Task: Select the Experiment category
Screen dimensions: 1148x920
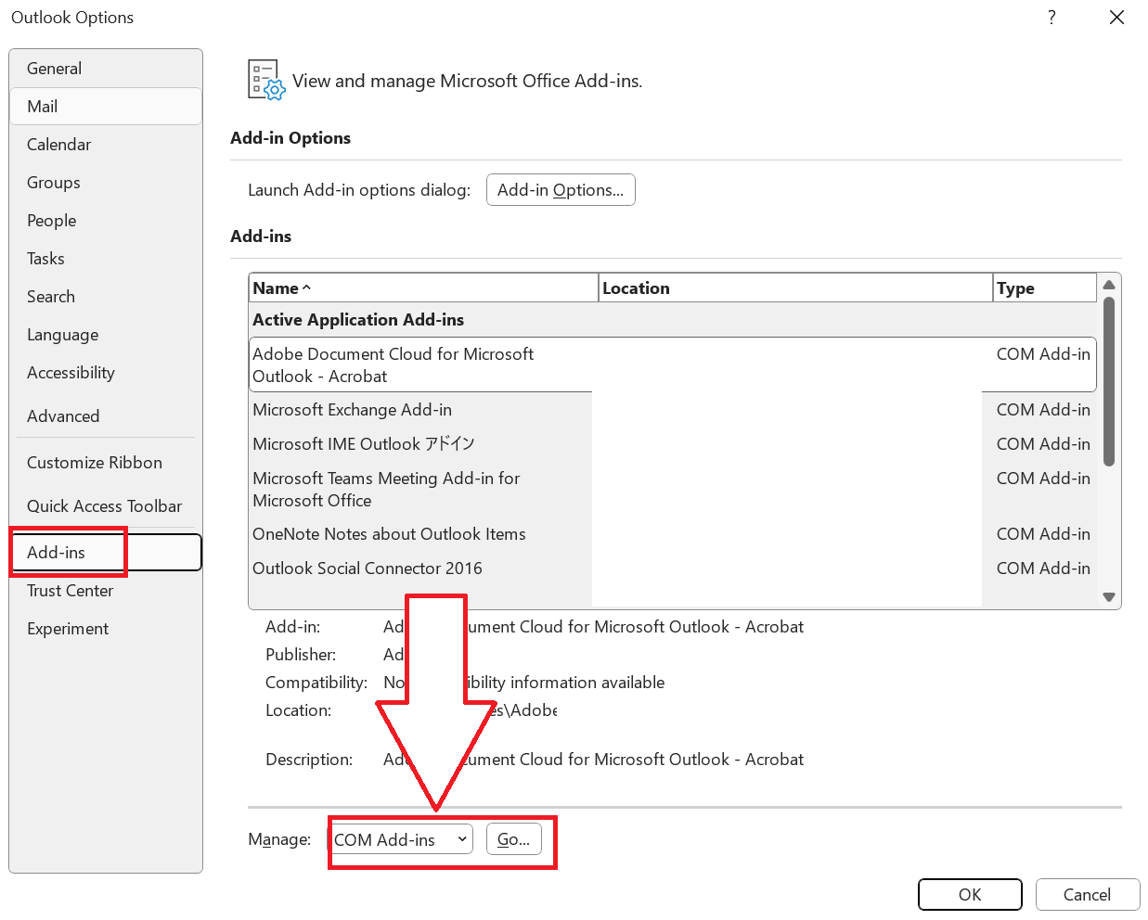Action: [x=106, y=629]
